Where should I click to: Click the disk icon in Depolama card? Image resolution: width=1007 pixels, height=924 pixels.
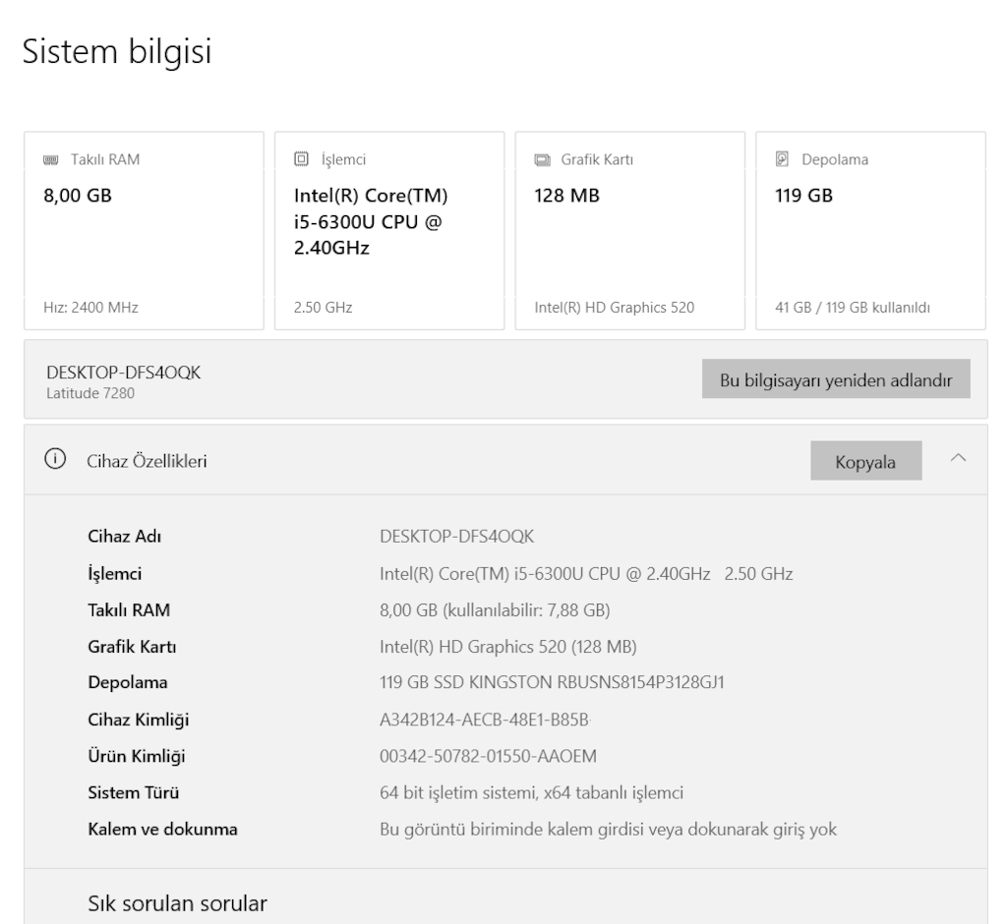(x=782, y=158)
